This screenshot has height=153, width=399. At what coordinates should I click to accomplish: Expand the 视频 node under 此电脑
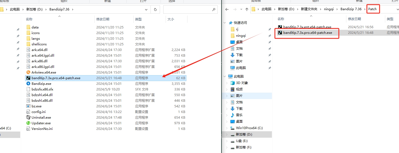point(227,89)
